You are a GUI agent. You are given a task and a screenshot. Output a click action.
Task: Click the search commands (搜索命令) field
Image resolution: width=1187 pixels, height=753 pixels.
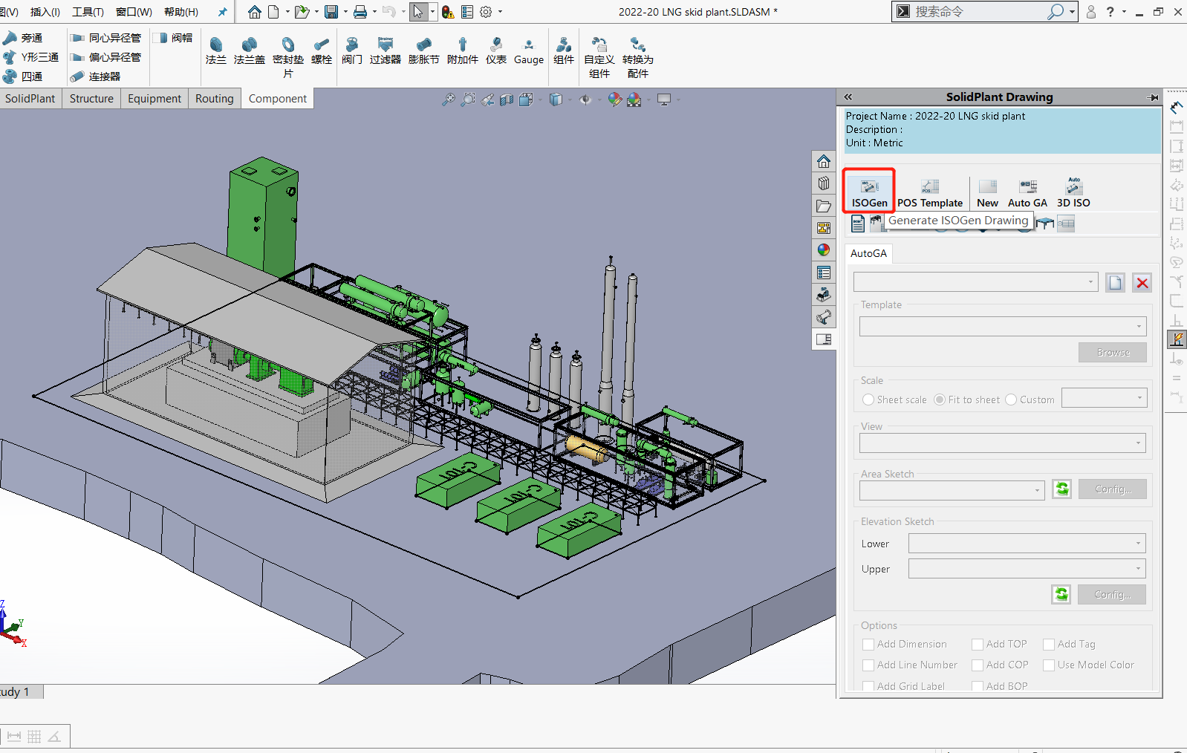coord(979,11)
